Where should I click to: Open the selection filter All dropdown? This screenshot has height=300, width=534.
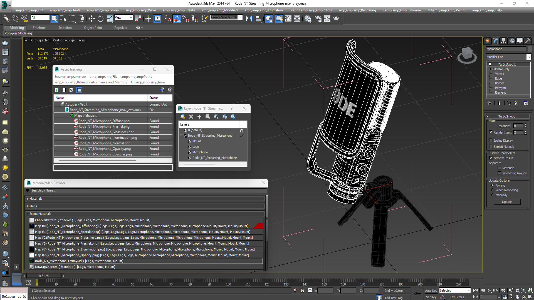(x=40, y=17)
